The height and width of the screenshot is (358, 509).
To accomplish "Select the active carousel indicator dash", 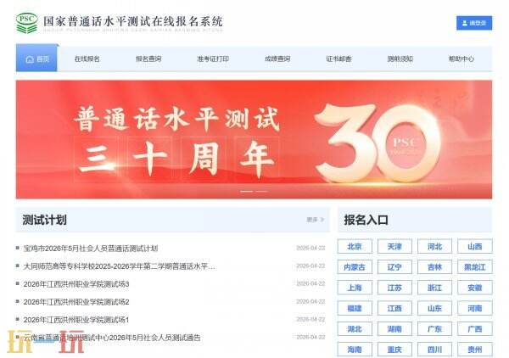I will click(246, 192).
